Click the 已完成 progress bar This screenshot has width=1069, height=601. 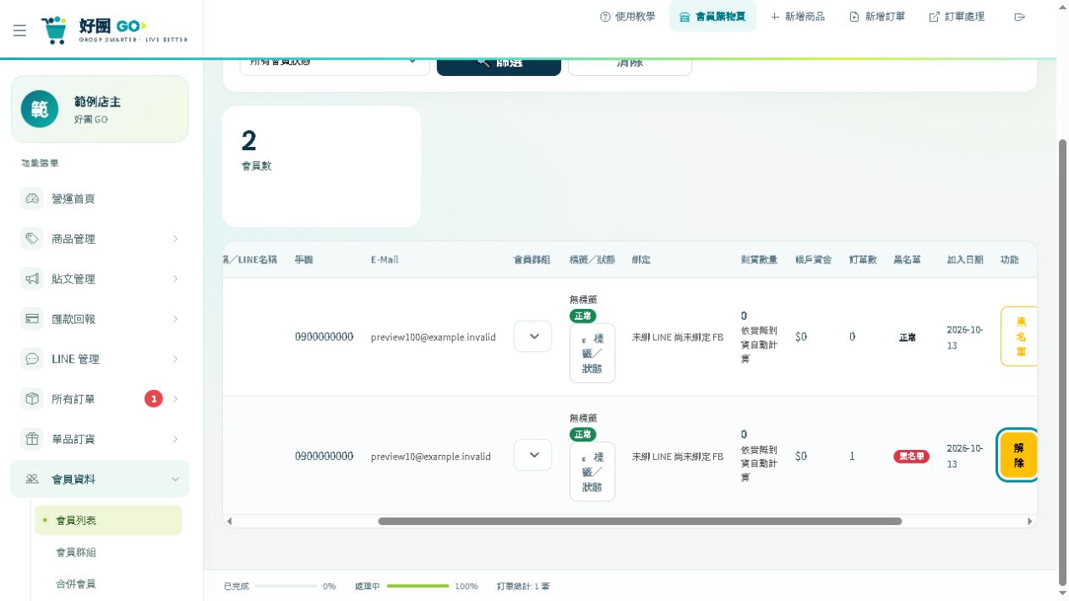pyautogui.click(x=286, y=586)
